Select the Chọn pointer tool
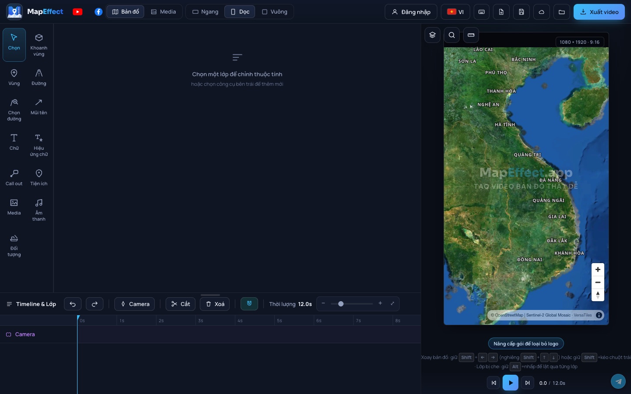 point(14,45)
